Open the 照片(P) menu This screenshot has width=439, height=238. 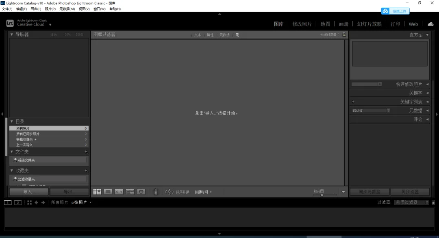click(50, 9)
